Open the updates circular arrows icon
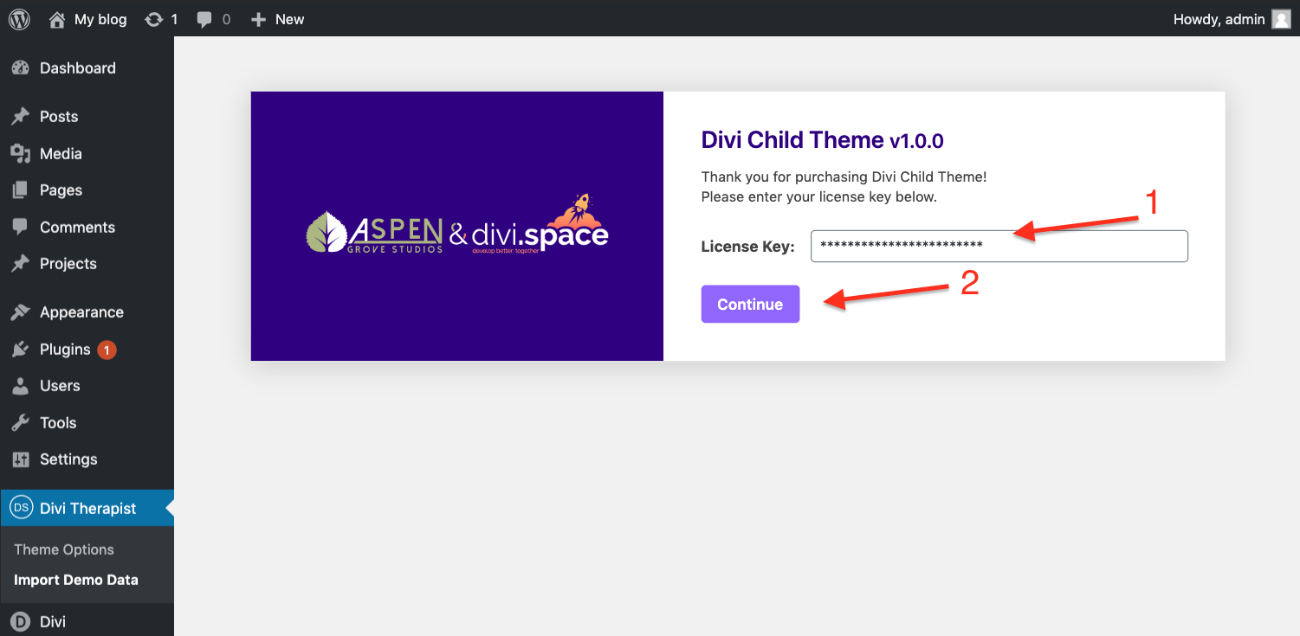The width and height of the screenshot is (1300, 636). click(153, 19)
